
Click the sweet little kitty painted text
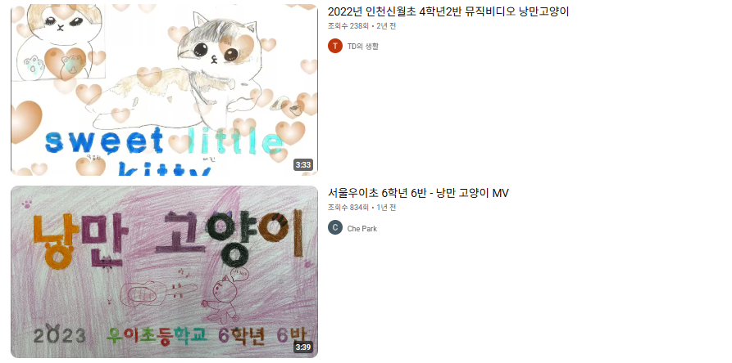tap(163, 152)
